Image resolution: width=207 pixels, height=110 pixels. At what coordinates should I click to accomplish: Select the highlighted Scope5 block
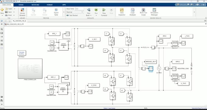151,68
